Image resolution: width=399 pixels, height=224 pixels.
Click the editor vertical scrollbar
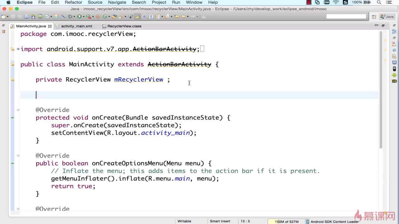point(381,90)
